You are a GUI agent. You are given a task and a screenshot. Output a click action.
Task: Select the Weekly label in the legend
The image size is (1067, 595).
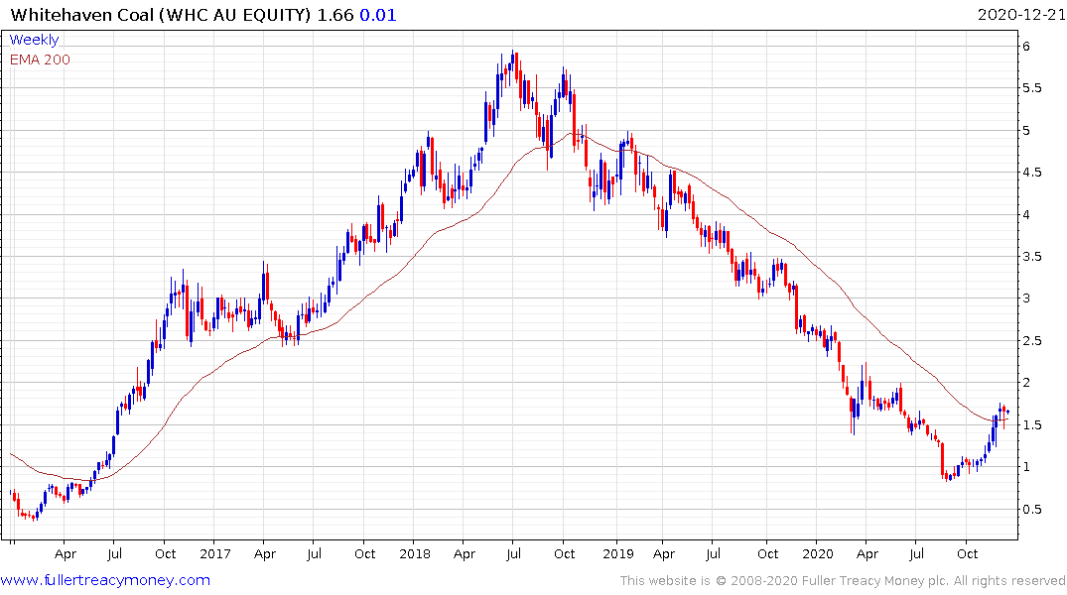pos(34,40)
